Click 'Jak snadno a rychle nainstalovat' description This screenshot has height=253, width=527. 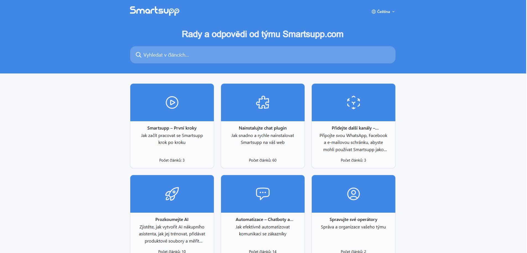tap(263, 139)
